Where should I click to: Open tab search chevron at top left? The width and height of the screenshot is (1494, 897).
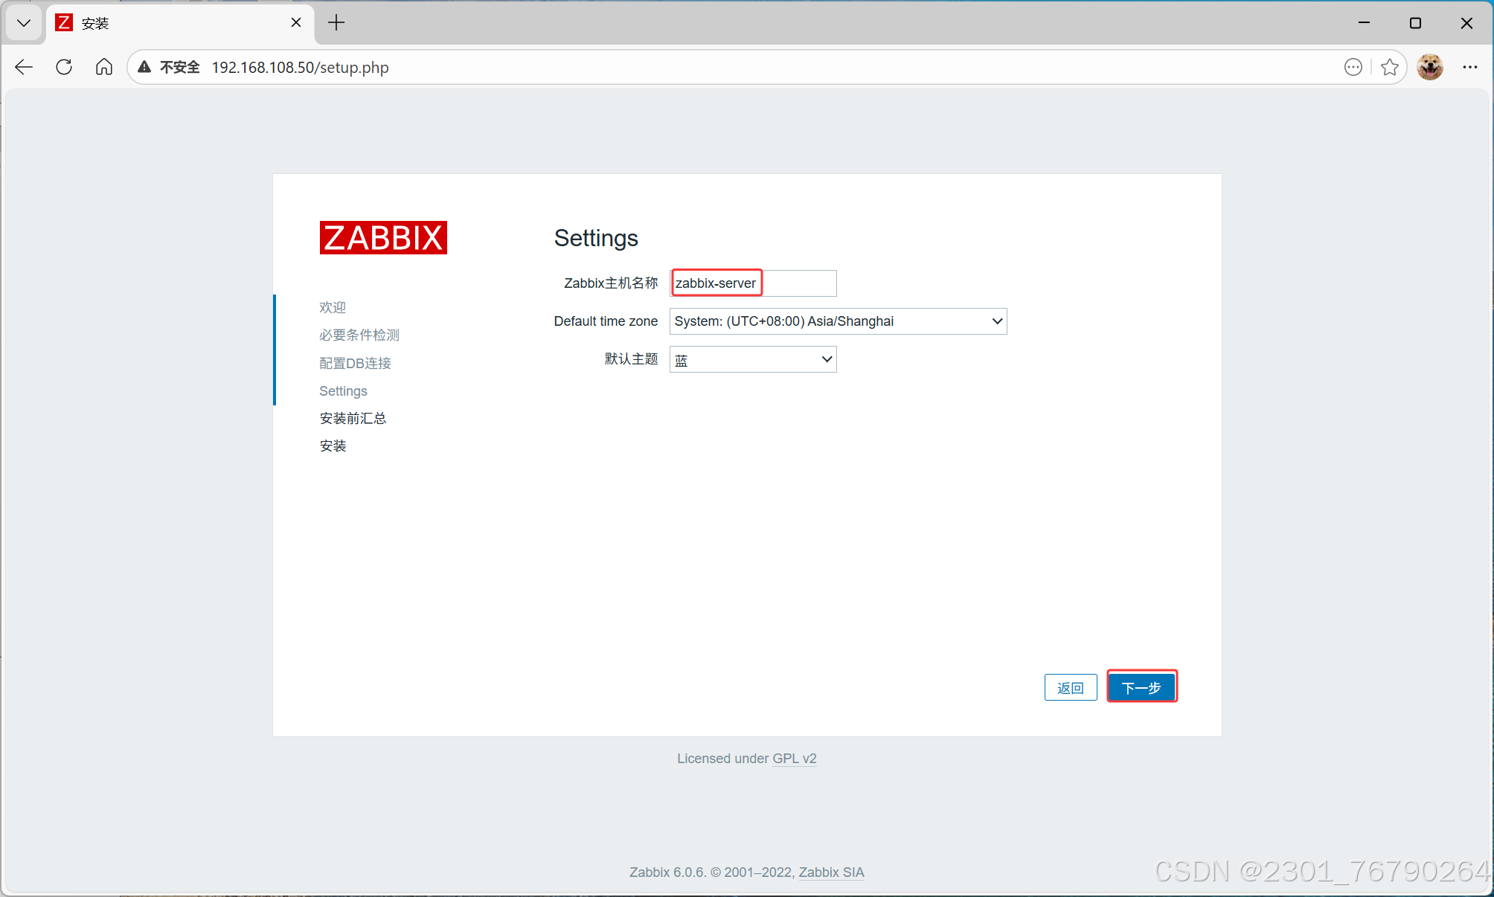[24, 23]
